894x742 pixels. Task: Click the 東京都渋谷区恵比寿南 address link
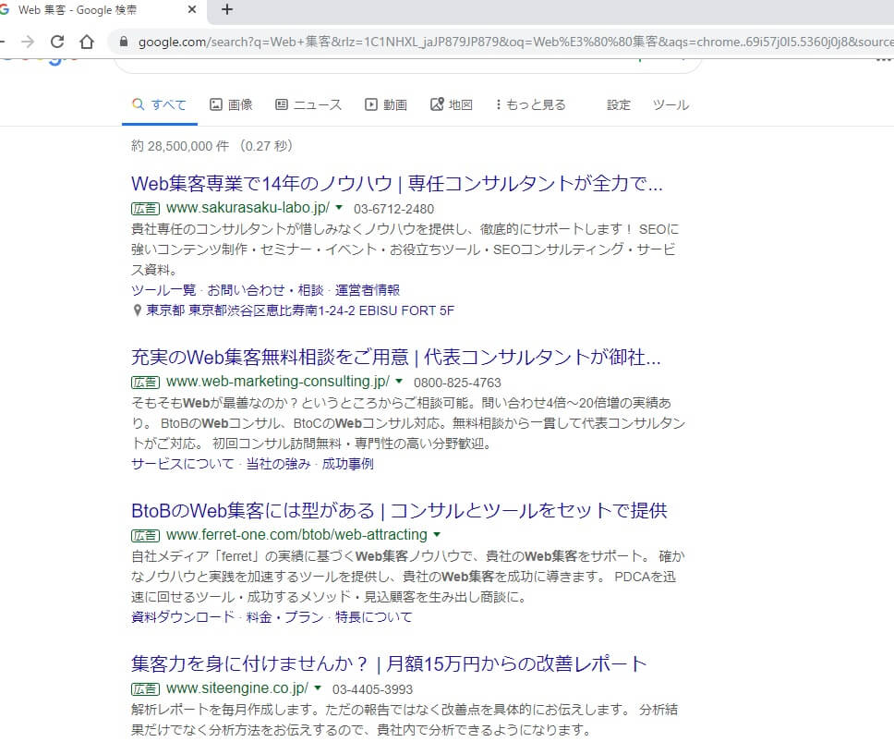click(300, 310)
